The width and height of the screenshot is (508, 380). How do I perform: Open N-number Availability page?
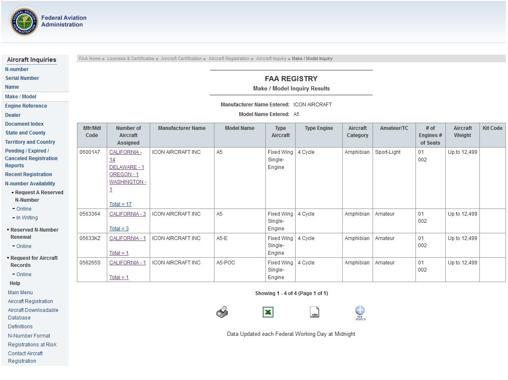point(30,184)
